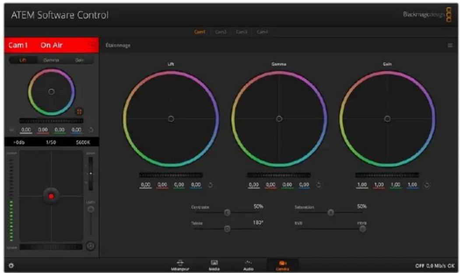Reset the large Gain wheel values
Viewport: 460px width, 273px height.
point(427,185)
